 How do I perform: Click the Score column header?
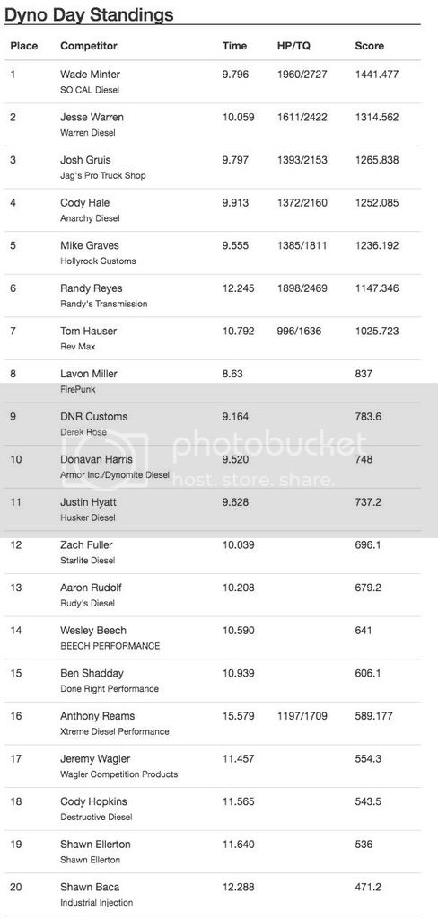370,46
